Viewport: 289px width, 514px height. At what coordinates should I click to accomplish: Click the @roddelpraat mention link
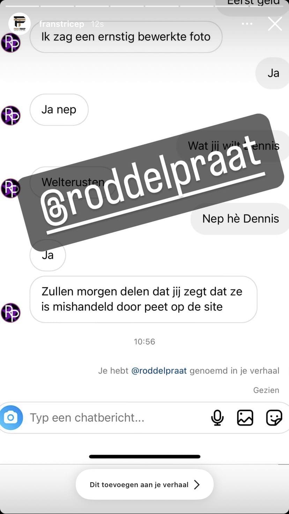(x=159, y=371)
